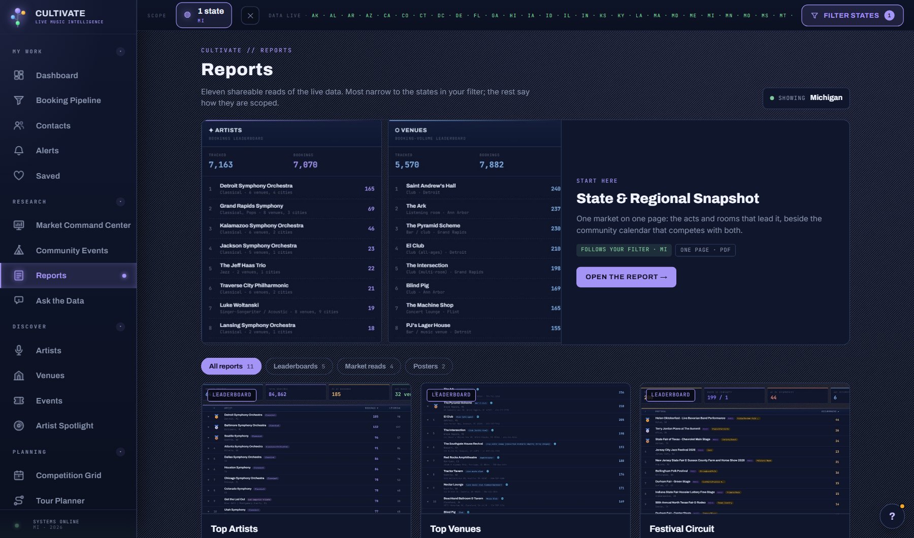Click the One Page PDF tag
Screen dimensions: 914x538
(x=705, y=250)
